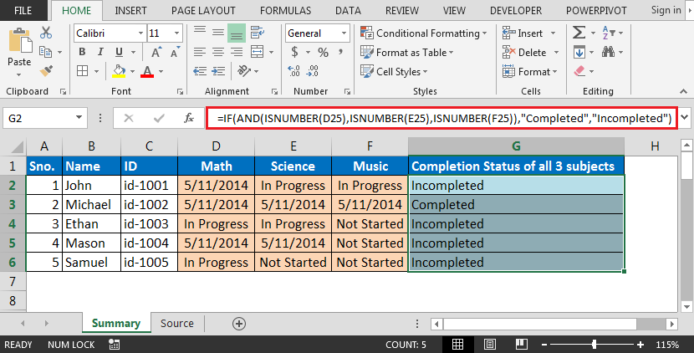This screenshot has width=694, height=353.
Task: Click in the formula bar
Action: (441, 118)
